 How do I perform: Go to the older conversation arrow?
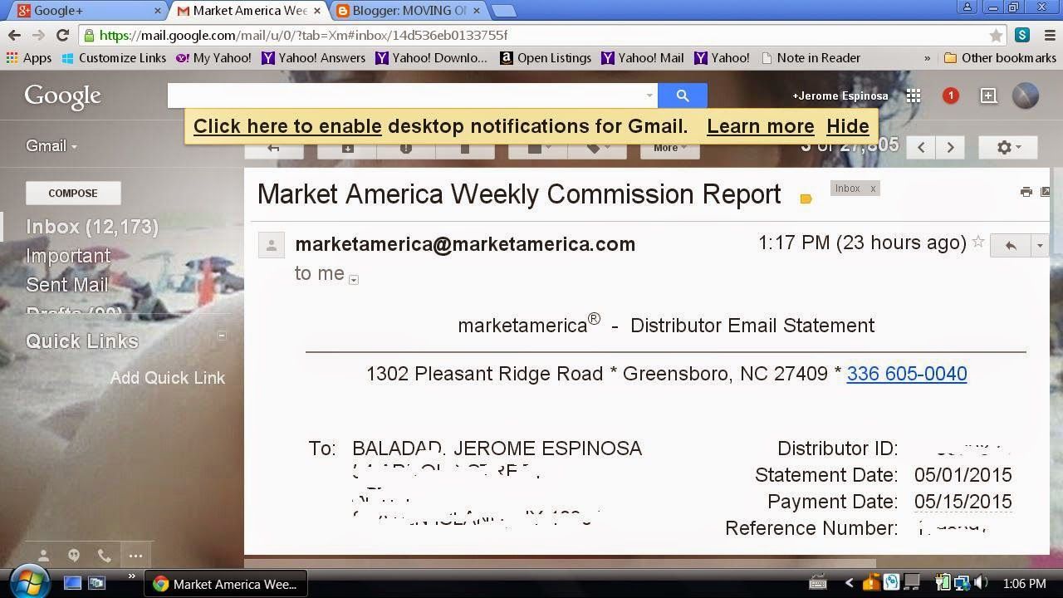(951, 148)
